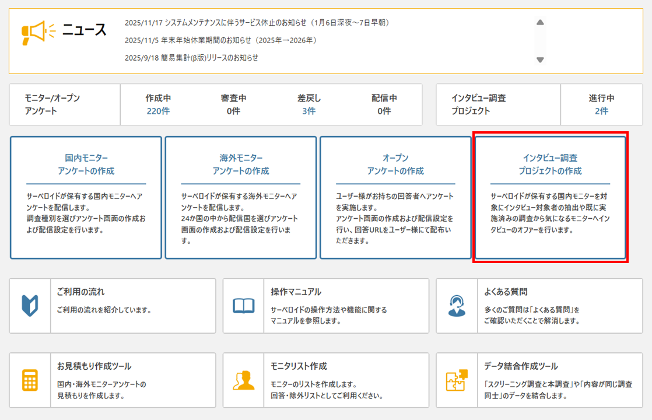Click the calculator icon for お見積もり作成ツール
The width and height of the screenshot is (652, 420).
click(30, 380)
